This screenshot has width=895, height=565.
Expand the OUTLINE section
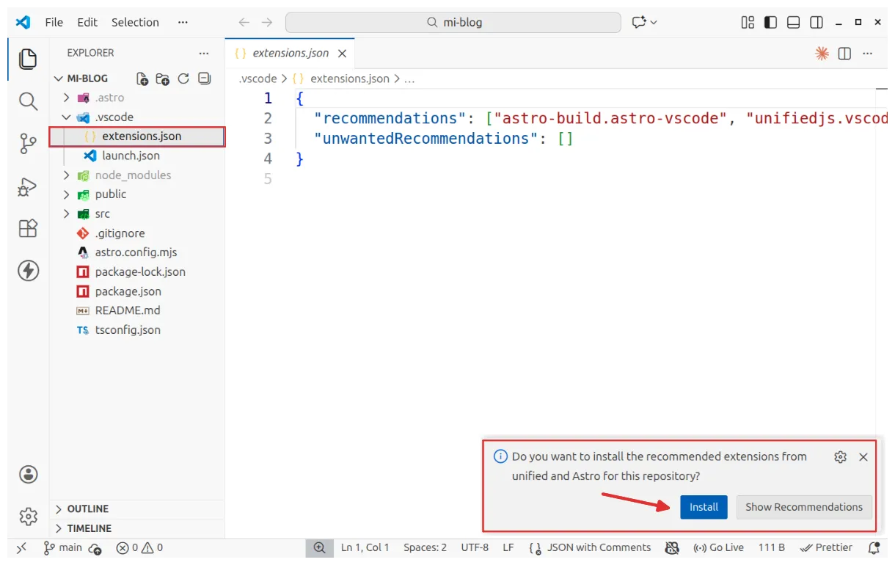(88, 509)
